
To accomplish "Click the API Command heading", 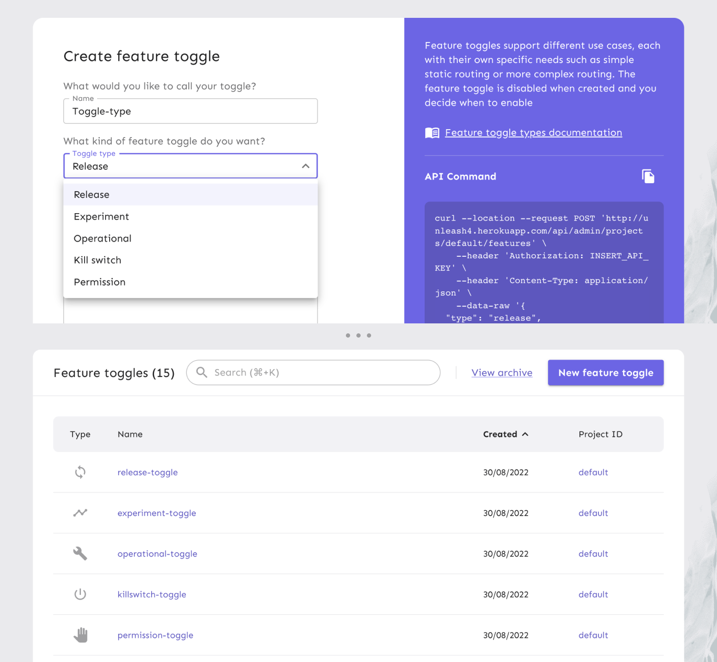I will coord(460,176).
